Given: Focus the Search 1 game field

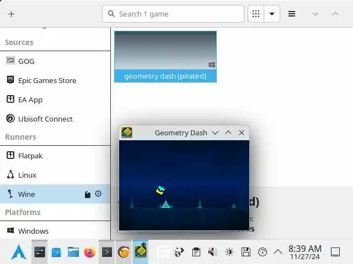Looking at the screenshot, I should 173,14.
